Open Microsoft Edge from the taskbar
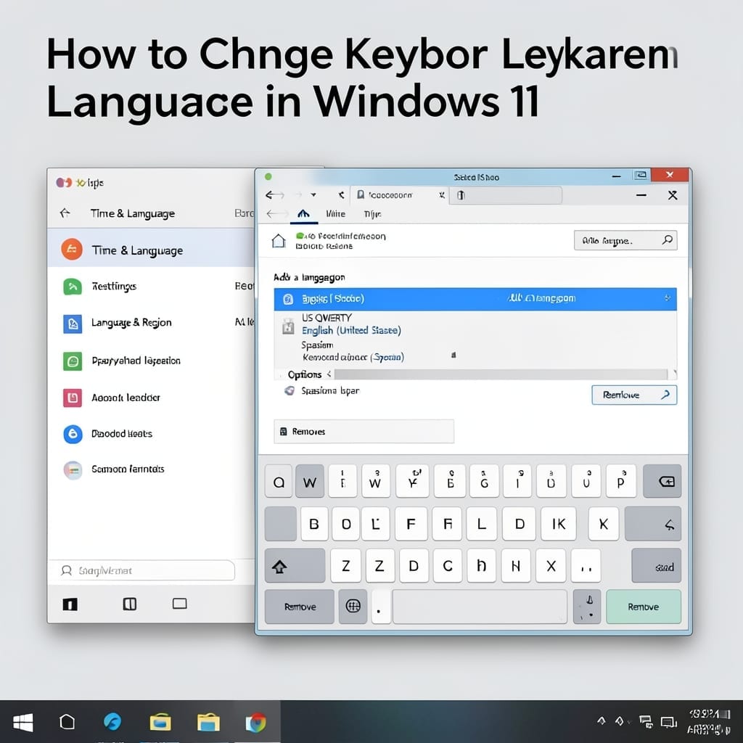The width and height of the screenshot is (743, 743). [x=112, y=722]
